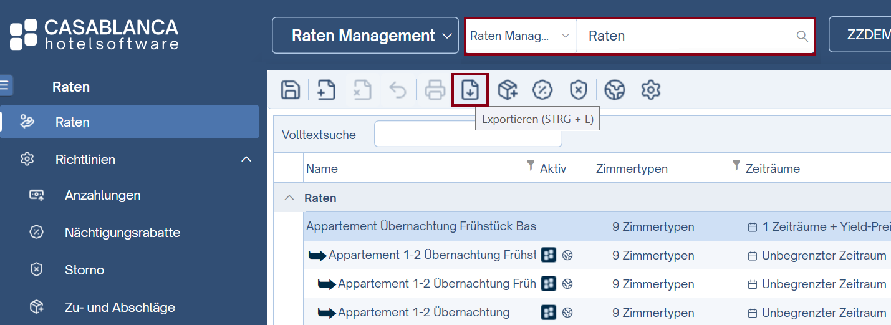The width and height of the screenshot is (891, 325).
Task: Click the filter funnel of the Name column
Action: click(531, 165)
